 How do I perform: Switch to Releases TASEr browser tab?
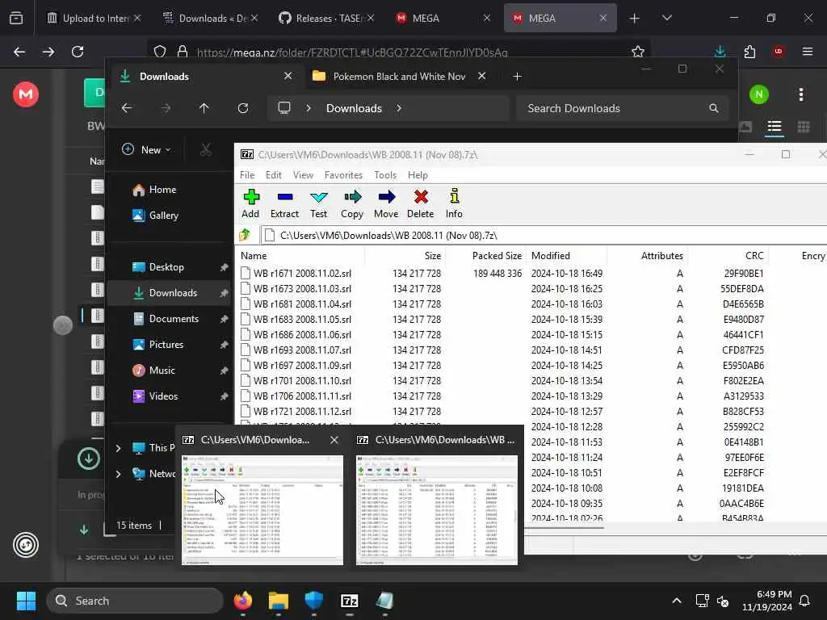(x=327, y=18)
